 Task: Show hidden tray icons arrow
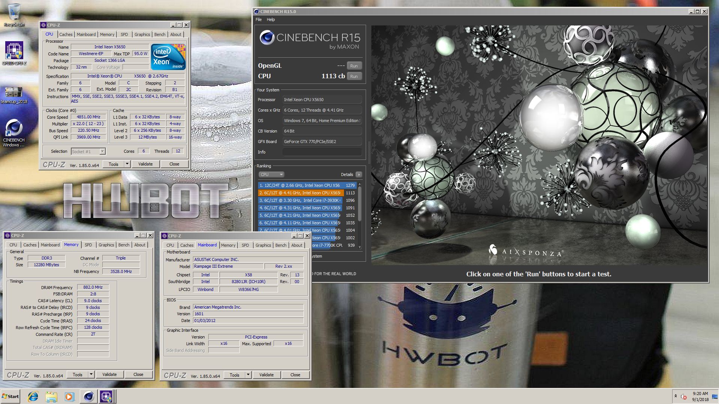(x=676, y=396)
